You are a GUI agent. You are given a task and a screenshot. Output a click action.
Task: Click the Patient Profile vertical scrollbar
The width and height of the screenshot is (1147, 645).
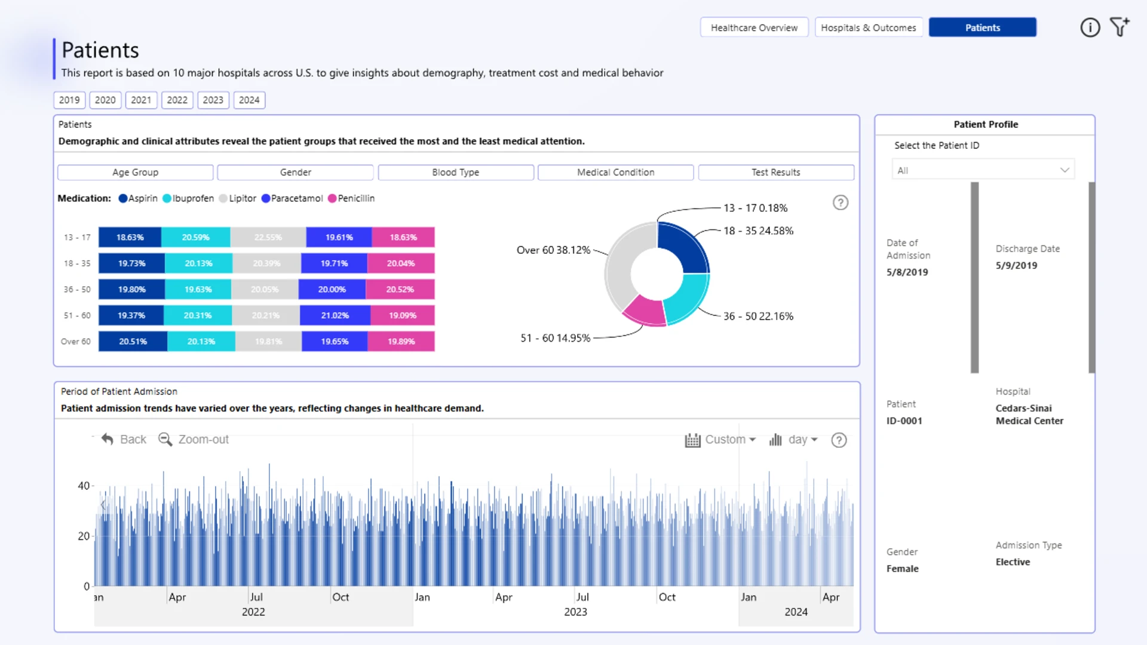pos(1091,278)
